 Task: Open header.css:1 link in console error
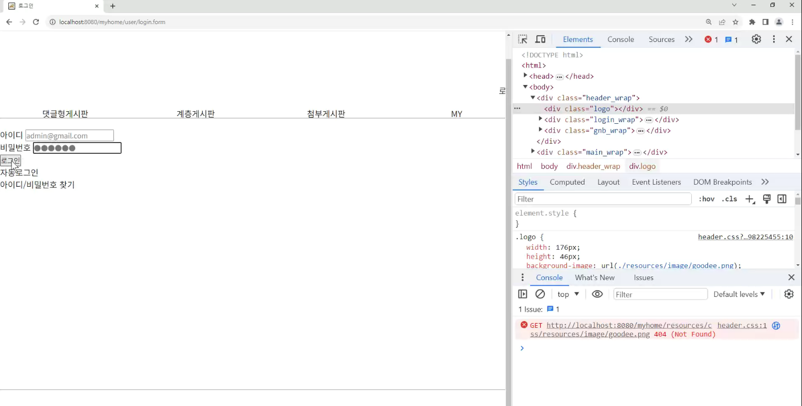(x=742, y=325)
